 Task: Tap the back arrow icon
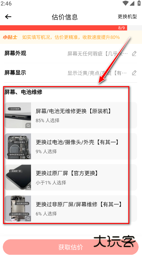(8, 16)
